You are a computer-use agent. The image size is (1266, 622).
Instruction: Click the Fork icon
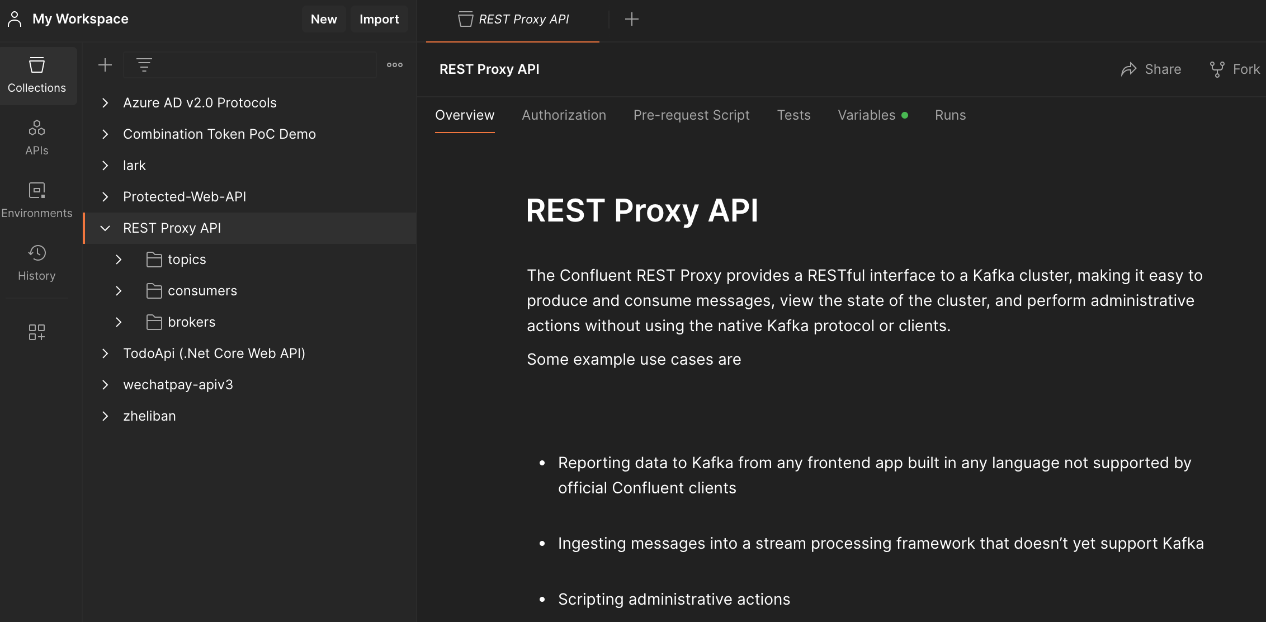(1217, 69)
